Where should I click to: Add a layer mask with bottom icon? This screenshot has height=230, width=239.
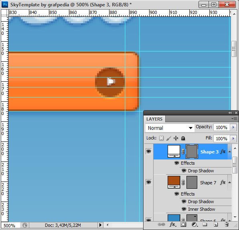coord(183,224)
